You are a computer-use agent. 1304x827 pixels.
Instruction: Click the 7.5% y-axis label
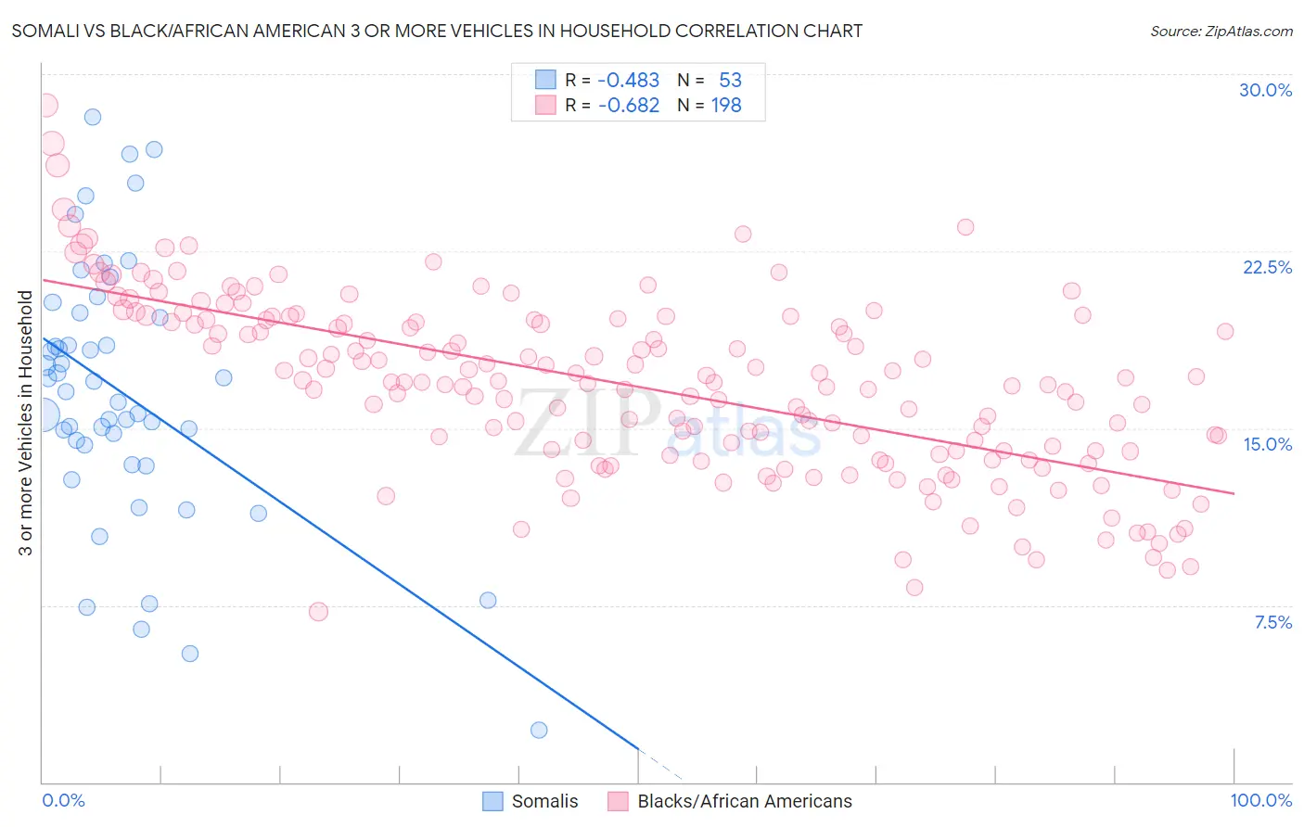point(1272,622)
